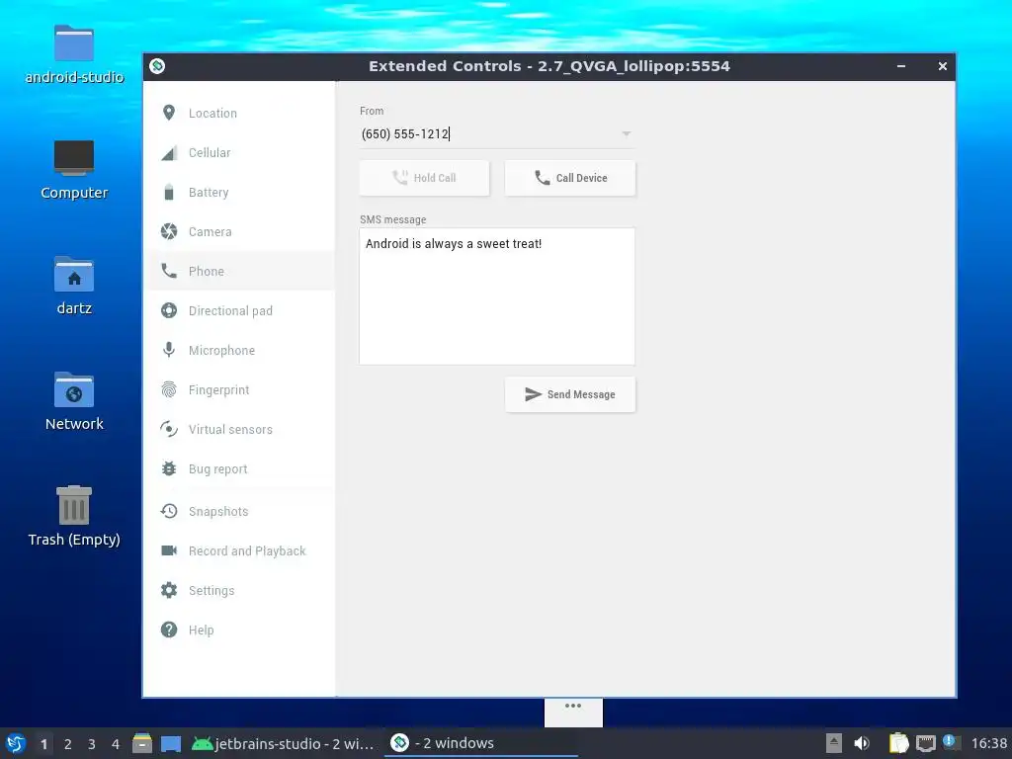Image resolution: width=1012 pixels, height=759 pixels.
Task: Switch to workspace 3 in the pager
Action: coord(92,744)
